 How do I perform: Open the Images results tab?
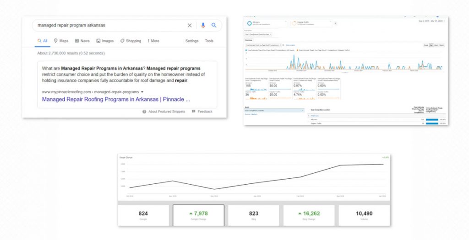[105, 41]
